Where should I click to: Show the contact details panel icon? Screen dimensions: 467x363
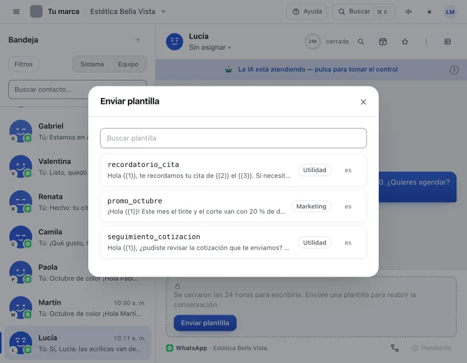(x=447, y=41)
